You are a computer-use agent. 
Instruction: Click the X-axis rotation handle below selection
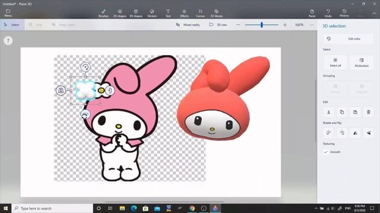(85, 114)
